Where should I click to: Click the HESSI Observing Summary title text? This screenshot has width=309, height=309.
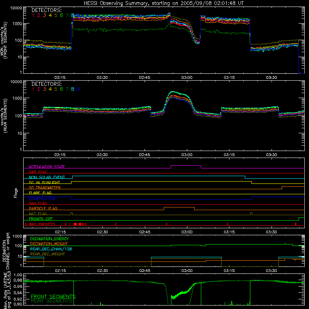[163, 3]
